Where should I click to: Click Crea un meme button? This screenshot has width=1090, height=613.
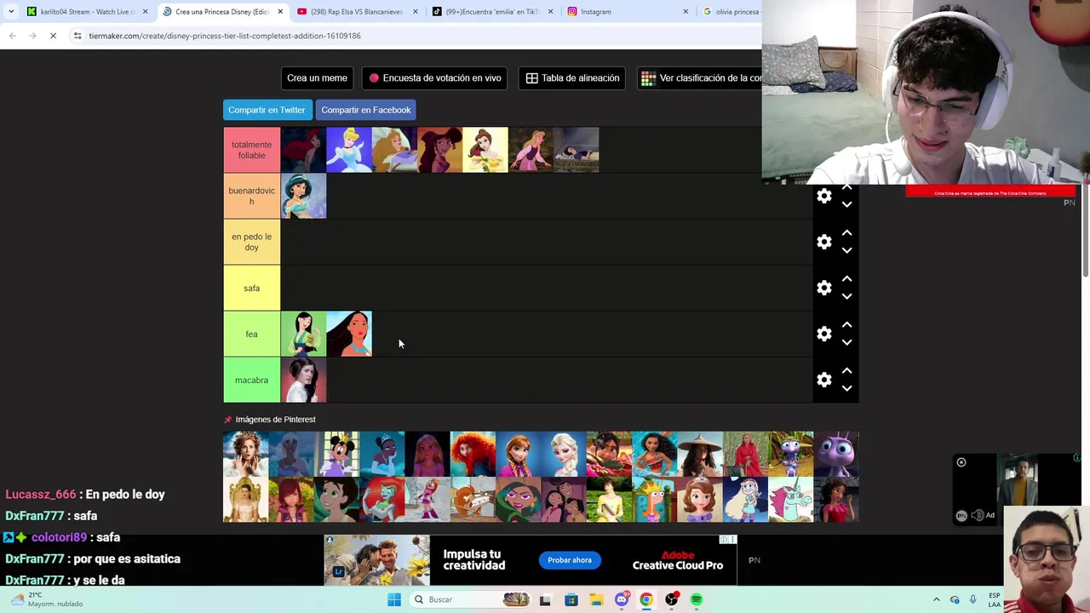(317, 77)
